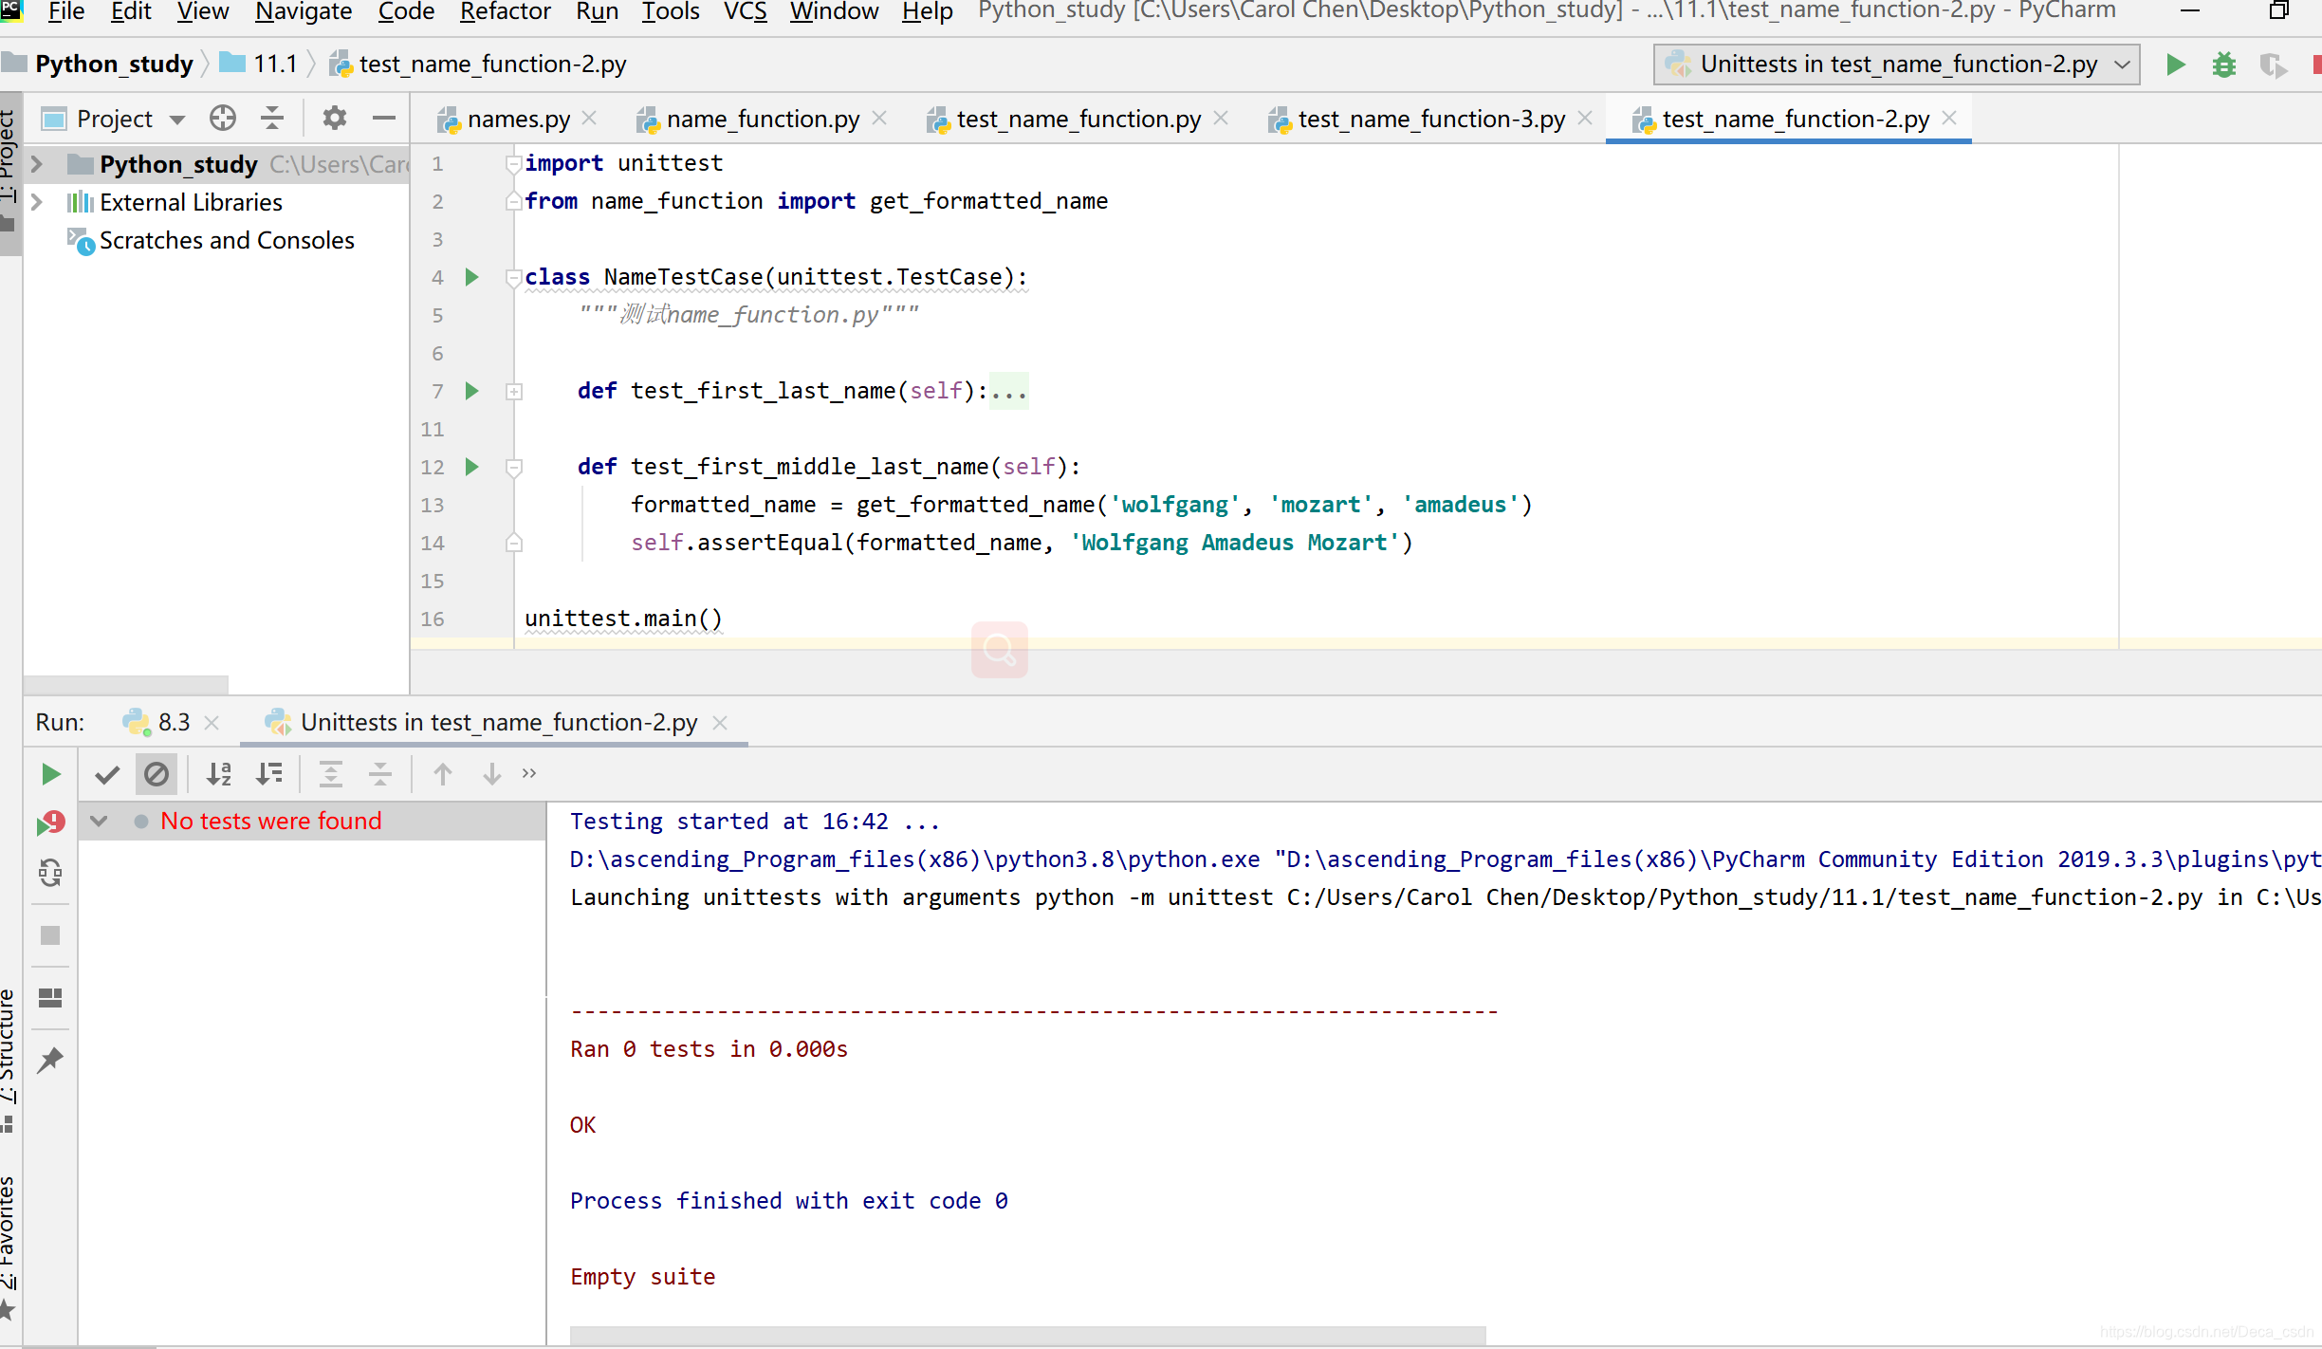Click the console horizontal scrollbar
The width and height of the screenshot is (2322, 1349).
coord(1026,1335)
